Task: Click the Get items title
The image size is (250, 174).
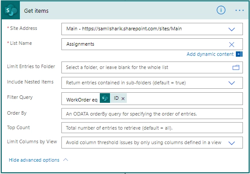Action: (36, 11)
